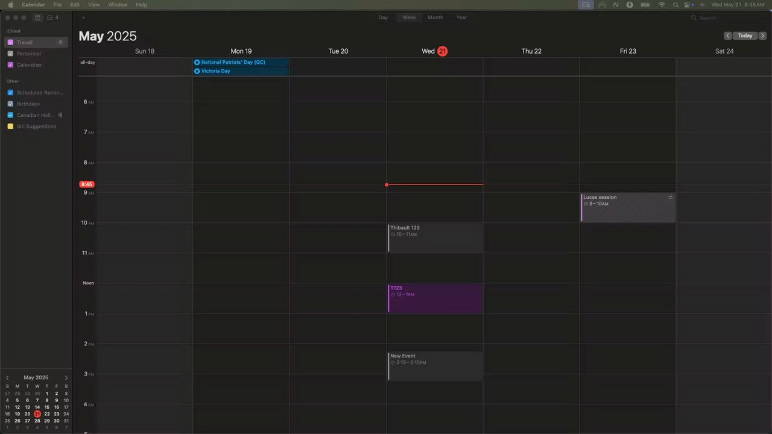This screenshot has height=434, width=772.
Task: Open the Edit menu
Action: click(x=75, y=4)
